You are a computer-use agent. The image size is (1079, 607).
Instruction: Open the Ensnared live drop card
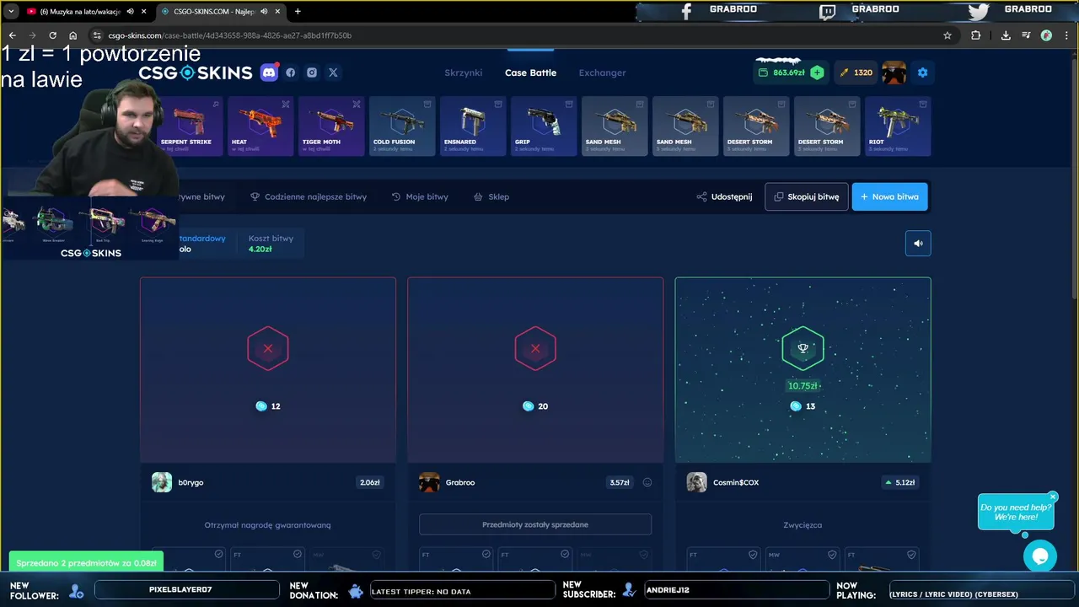click(473, 126)
